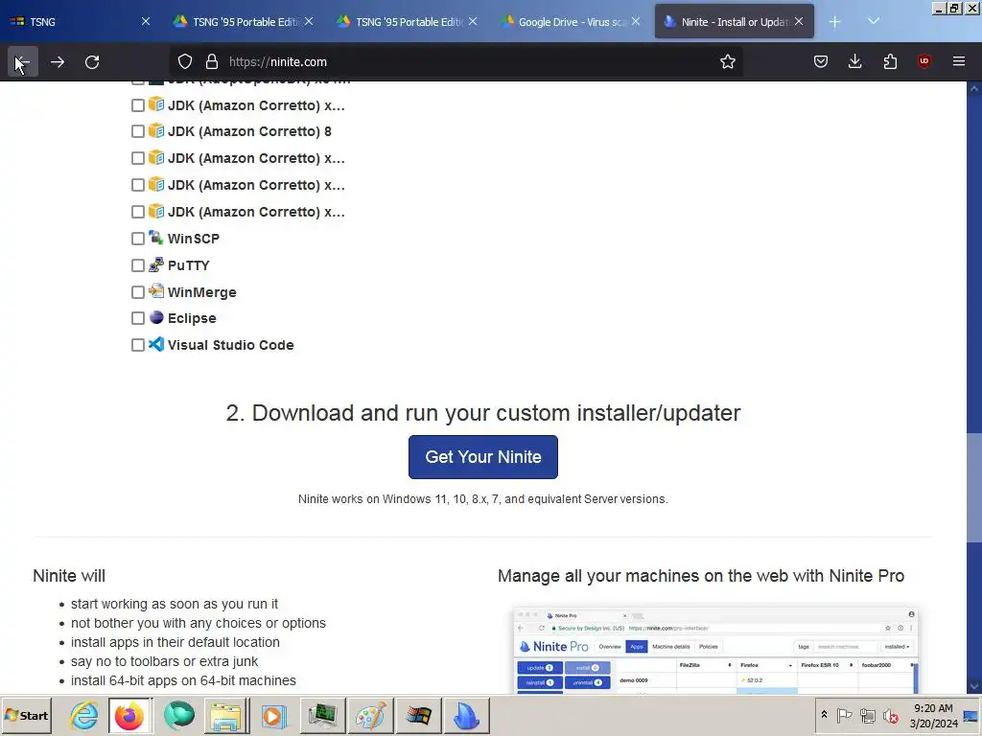Open the Windows flag taskbar icon
Image resolution: width=982 pixels, height=736 pixels.
coord(418,715)
